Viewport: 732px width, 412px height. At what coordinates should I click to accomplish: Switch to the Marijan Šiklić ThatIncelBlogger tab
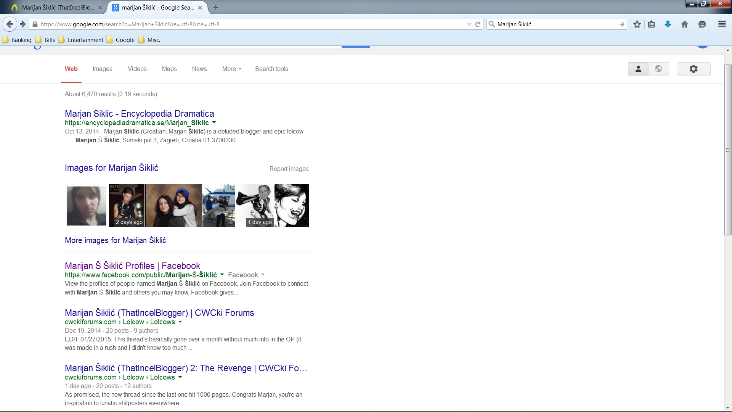point(57,7)
